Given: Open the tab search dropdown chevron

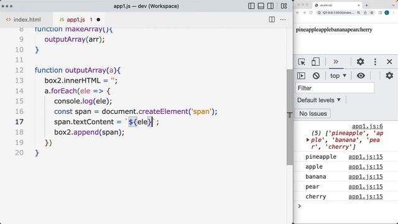Looking at the screenshot, I should 394,5.
